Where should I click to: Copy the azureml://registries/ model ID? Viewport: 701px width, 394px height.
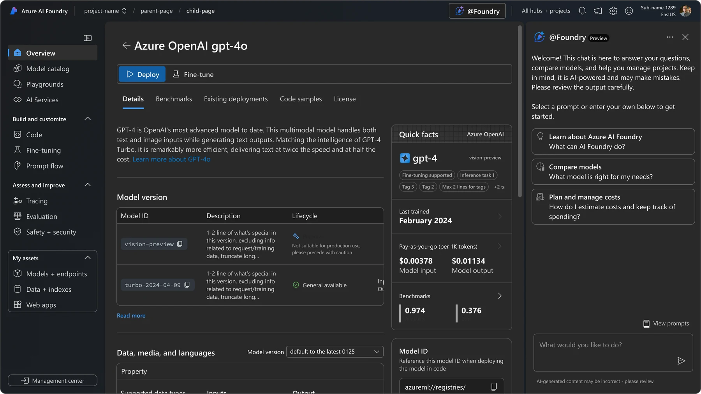[x=493, y=387]
